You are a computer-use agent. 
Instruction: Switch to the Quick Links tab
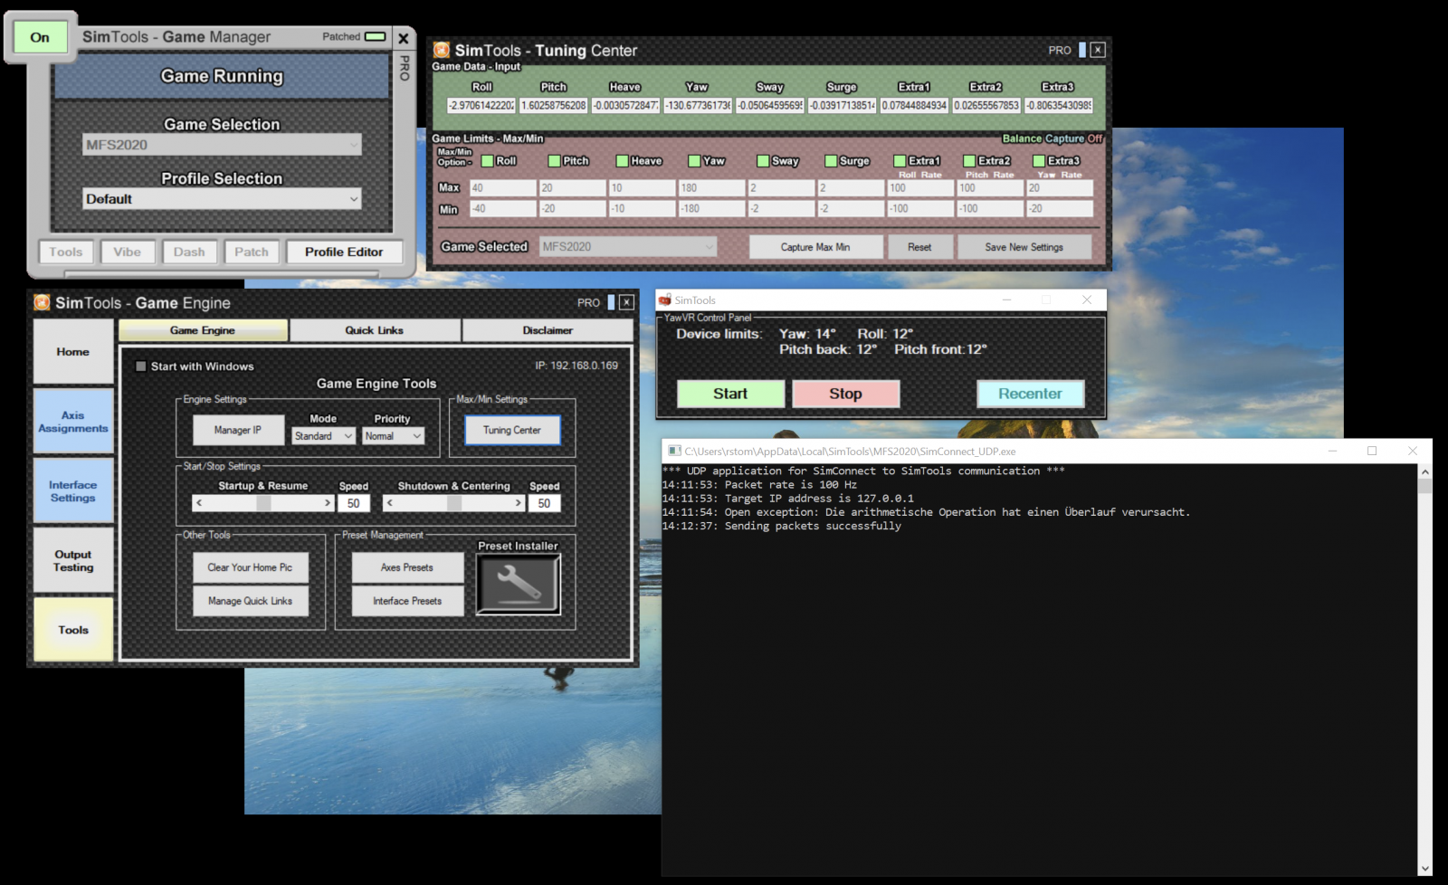point(374,330)
